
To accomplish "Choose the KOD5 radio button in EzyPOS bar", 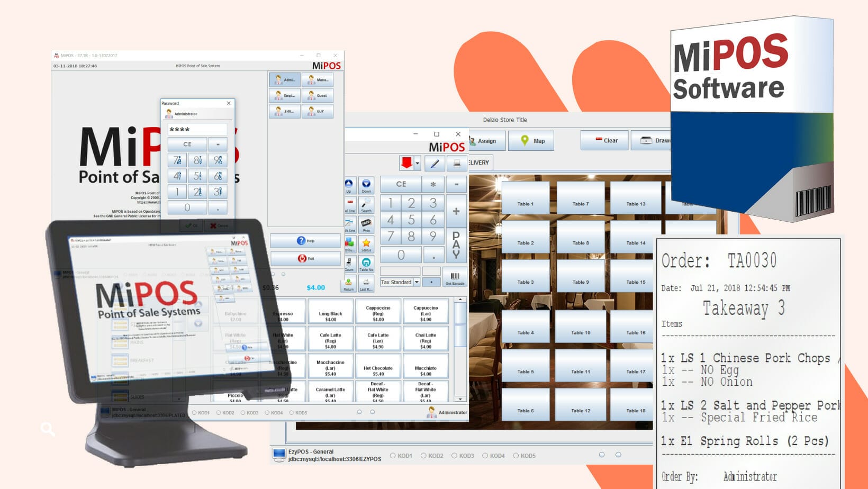I will [516, 456].
